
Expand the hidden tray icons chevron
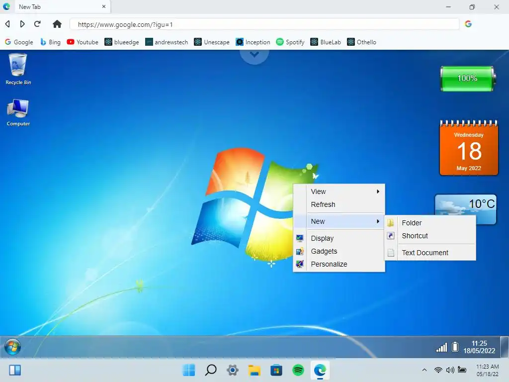[424, 370]
